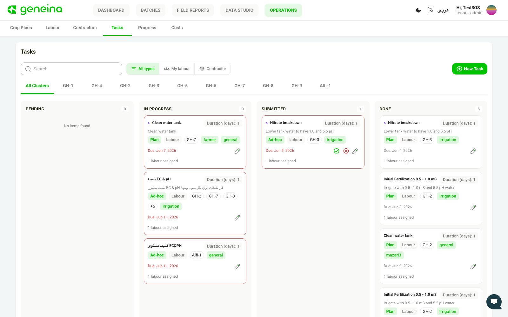Filter by GH-1 cluster
This screenshot has width=508, height=317.
tap(68, 86)
